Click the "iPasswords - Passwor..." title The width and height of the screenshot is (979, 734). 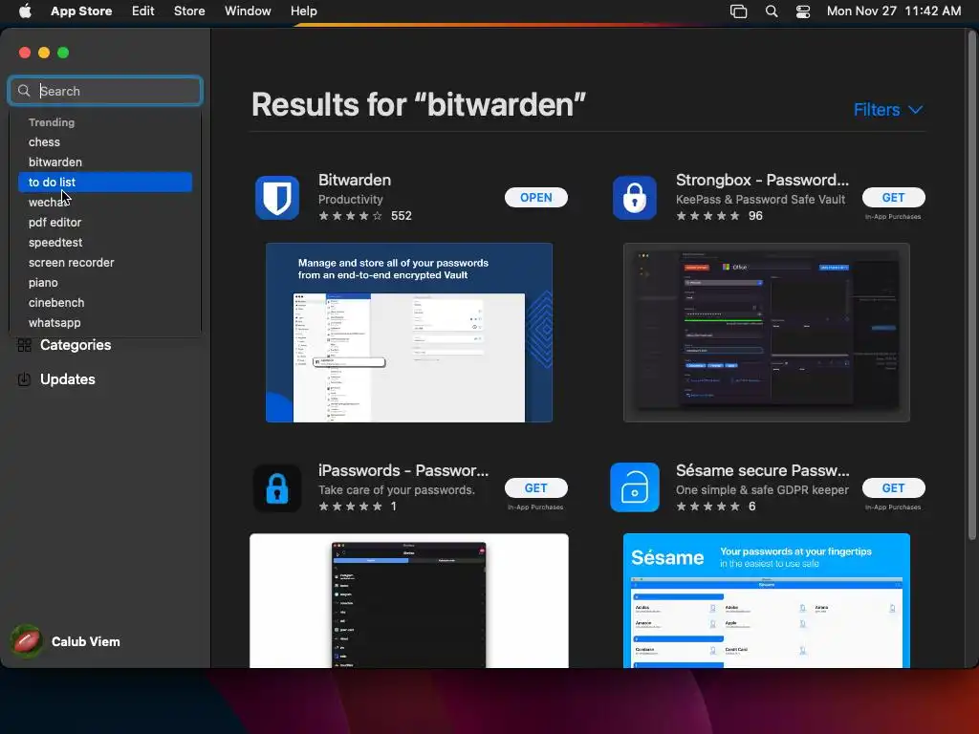click(403, 470)
